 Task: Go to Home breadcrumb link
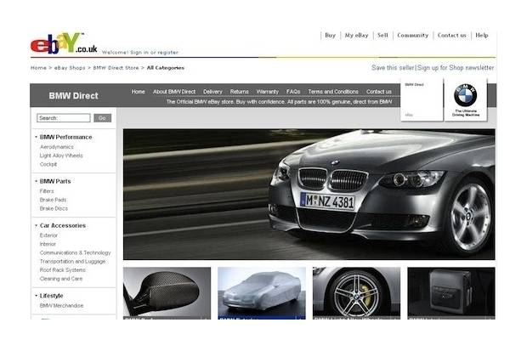click(38, 68)
